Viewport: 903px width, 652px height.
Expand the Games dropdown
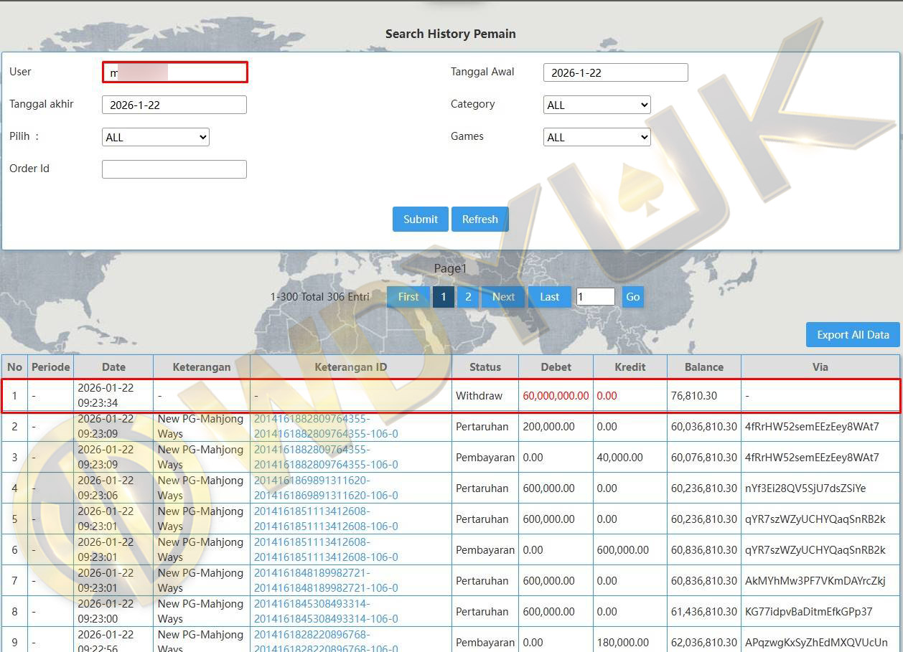coord(596,137)
